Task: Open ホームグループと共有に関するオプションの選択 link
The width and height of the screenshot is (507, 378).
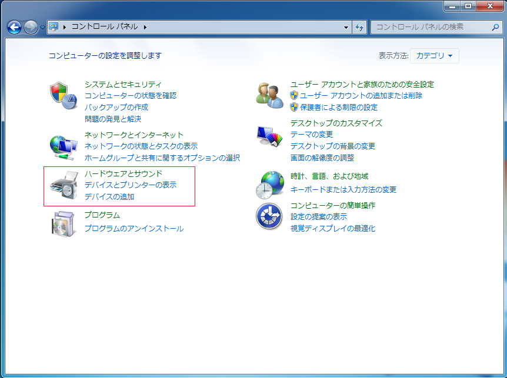Action: pos(162,158)
